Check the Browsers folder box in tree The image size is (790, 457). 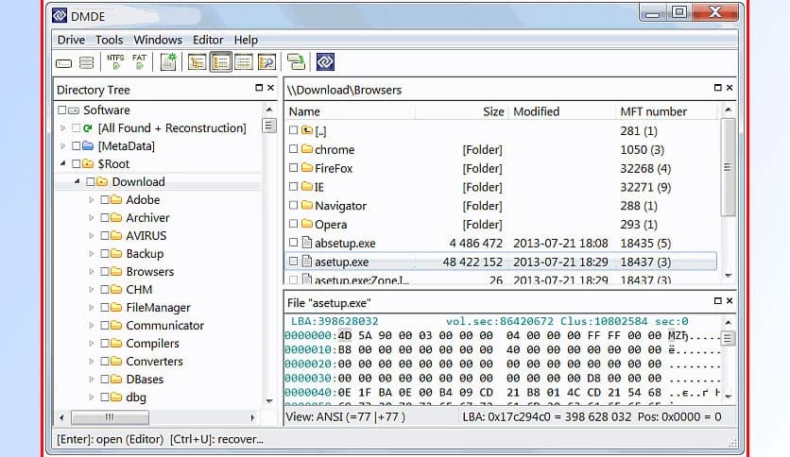click(x=105, y=272)
